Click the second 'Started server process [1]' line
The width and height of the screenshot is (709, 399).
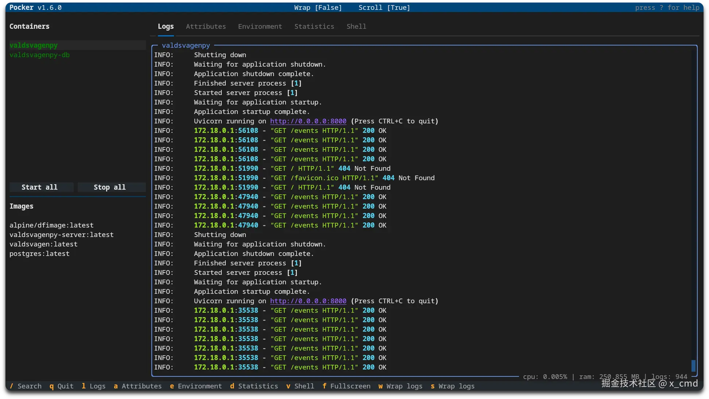[226, 273]
